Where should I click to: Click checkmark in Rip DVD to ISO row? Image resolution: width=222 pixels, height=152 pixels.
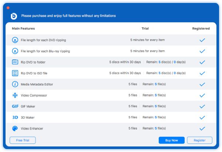point(202,73)
